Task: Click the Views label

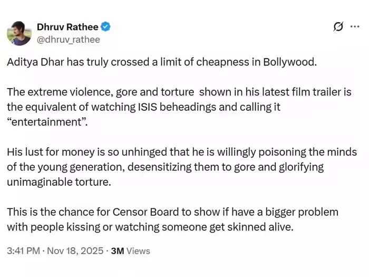Action: 138,251
